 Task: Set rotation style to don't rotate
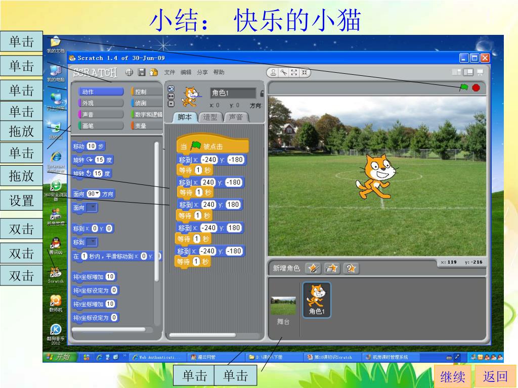click(171, 104)
